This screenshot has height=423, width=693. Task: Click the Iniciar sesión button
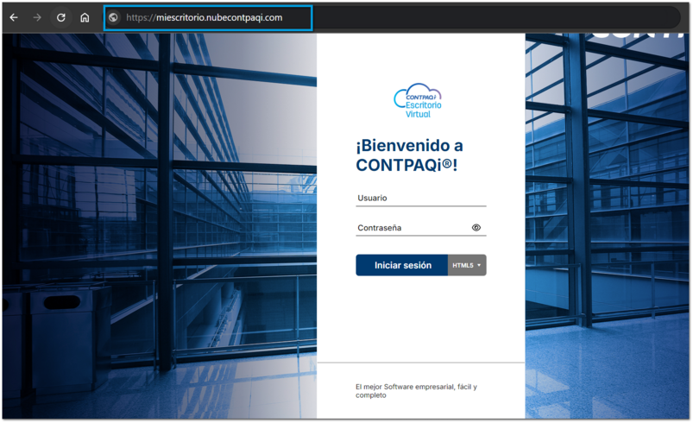point(402,265)
